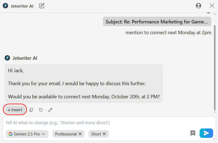Screen dimensions: 218x143
Task: Open the account profile icon
Action: pos(199,6)
